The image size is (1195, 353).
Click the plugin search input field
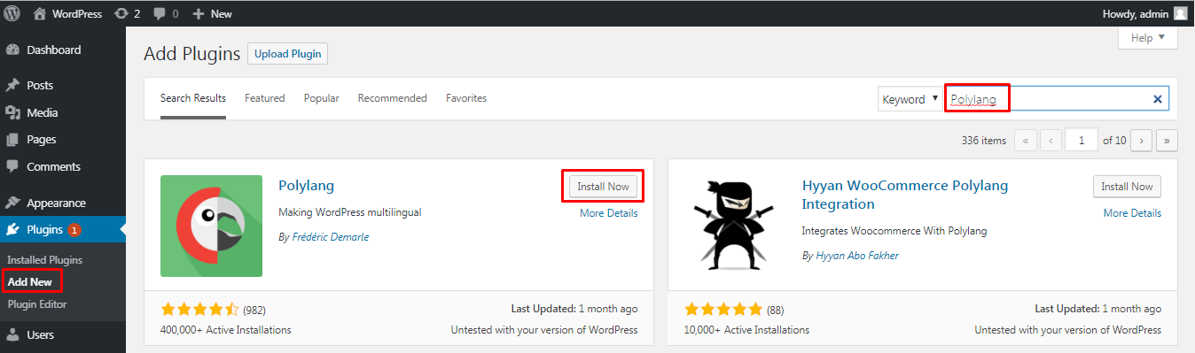tap(1056, 99)
